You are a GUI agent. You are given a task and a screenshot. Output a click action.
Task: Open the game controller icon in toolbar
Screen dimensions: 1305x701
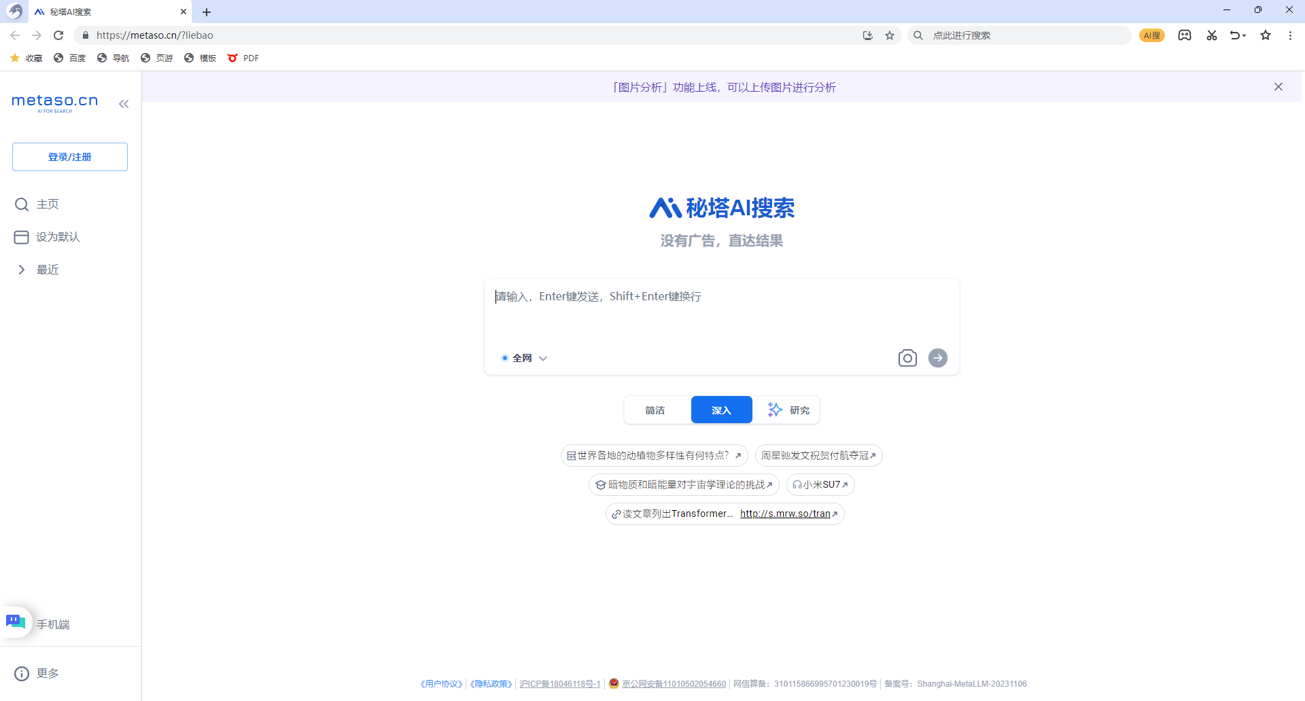coord(1185,35)
